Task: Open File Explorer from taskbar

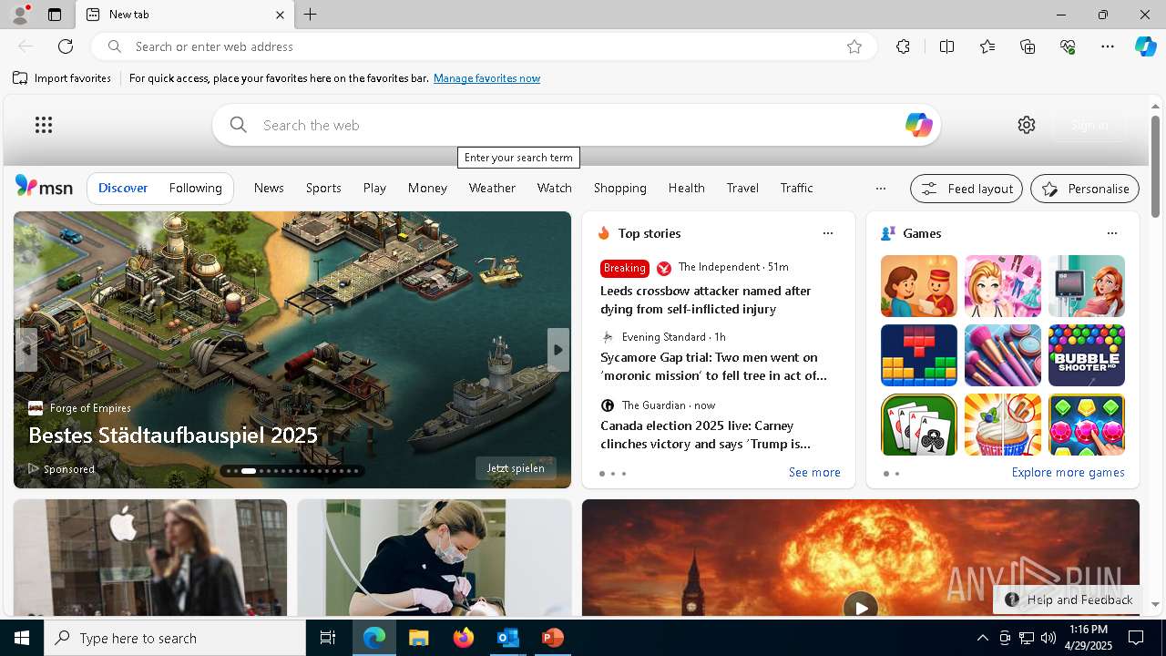Action: click(418, 638)
